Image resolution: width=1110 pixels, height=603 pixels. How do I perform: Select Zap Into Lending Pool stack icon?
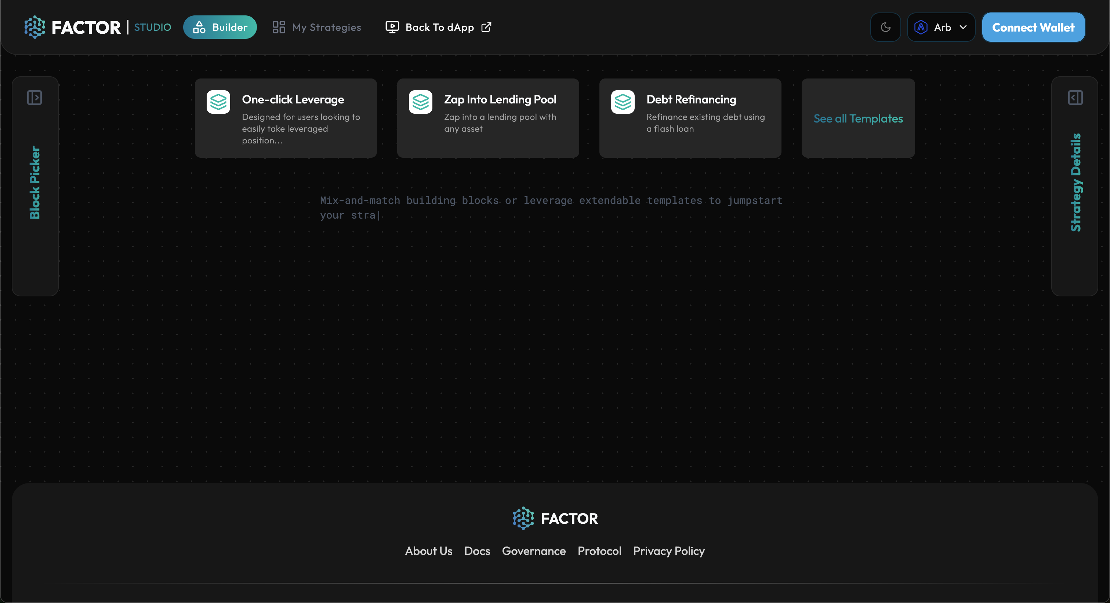(421, 102)
